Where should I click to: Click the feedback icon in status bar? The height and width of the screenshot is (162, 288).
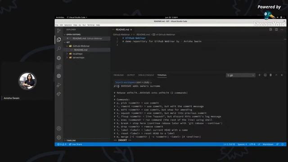(278, 144)
